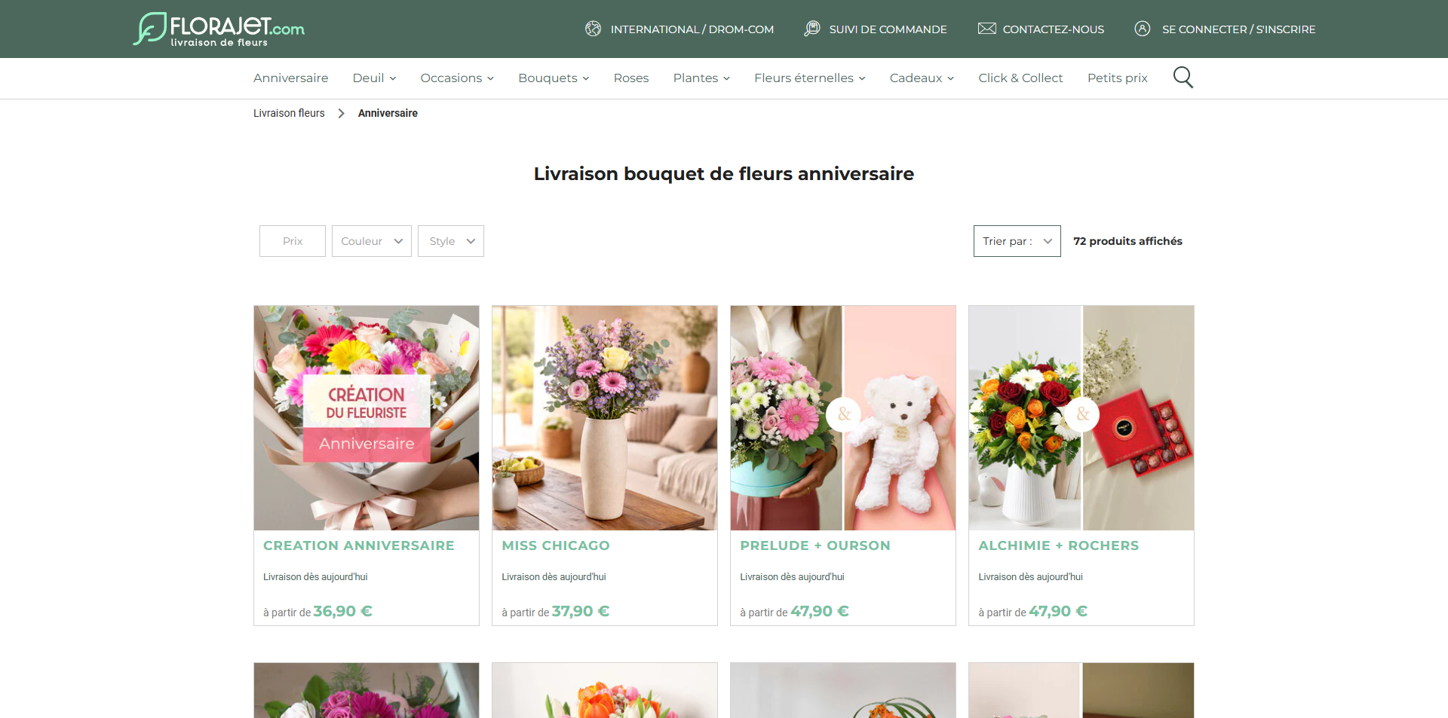The width and height of the screenshot is (1448, 718).
Task: Click the Anniversaire breadcrumb label
Action: click(388, 113)
